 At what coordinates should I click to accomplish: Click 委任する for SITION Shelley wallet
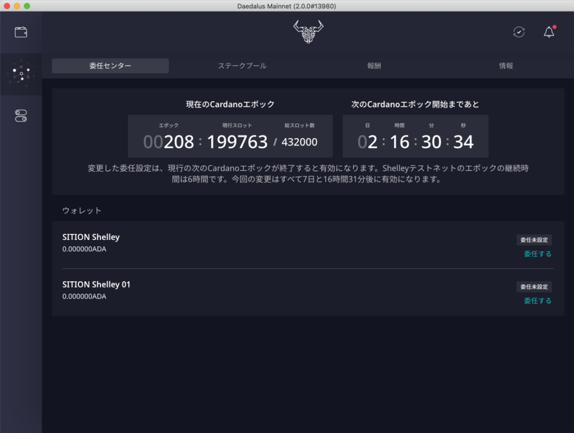pyautogui.click(x=538, y=254)
